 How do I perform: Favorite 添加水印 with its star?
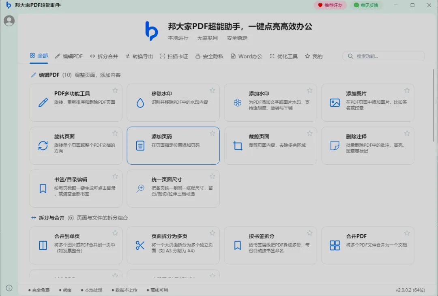pos(309,90)
